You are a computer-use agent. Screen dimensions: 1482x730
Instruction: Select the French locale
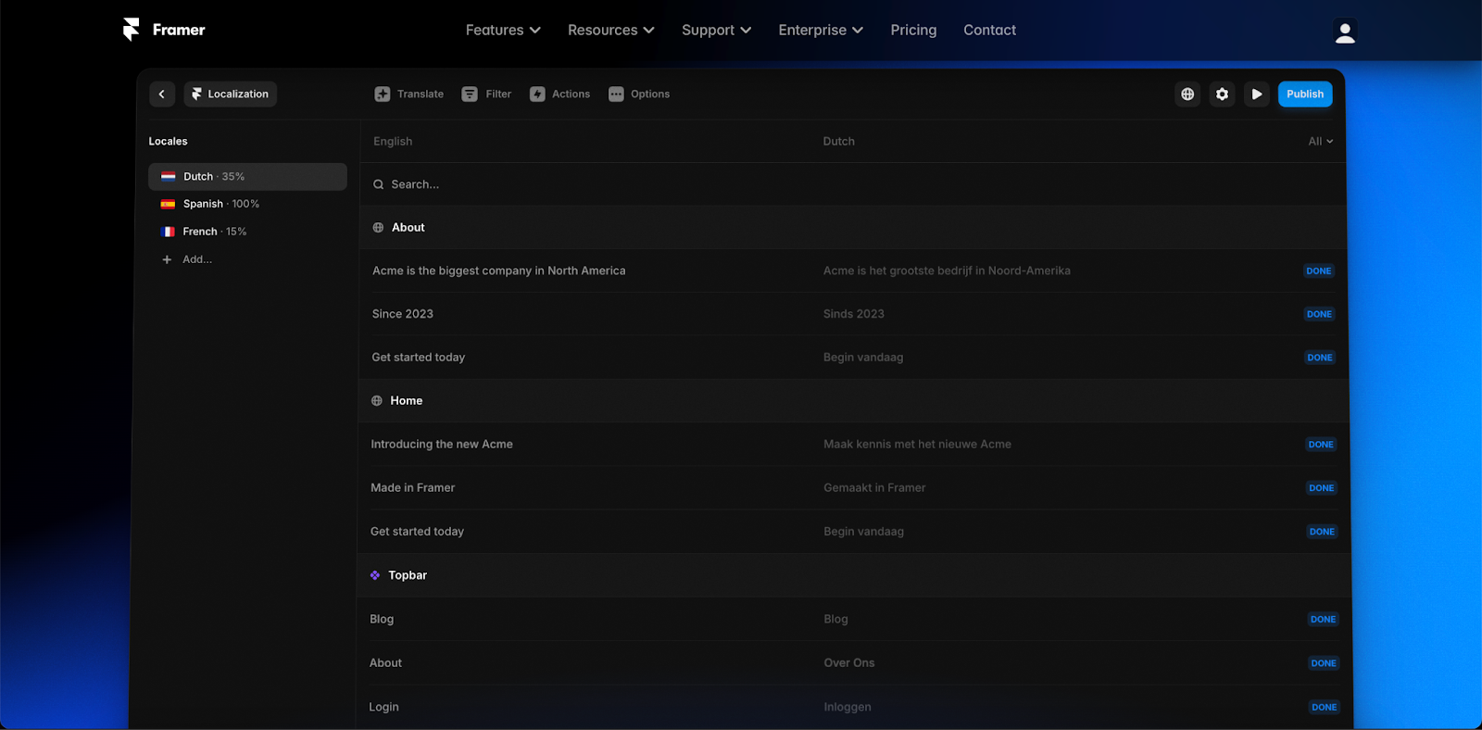tap(214, 232)
